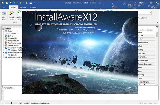
Task: Click the Native Setup ribbon button
Action: pyautogui.click(x=19, y=16)
